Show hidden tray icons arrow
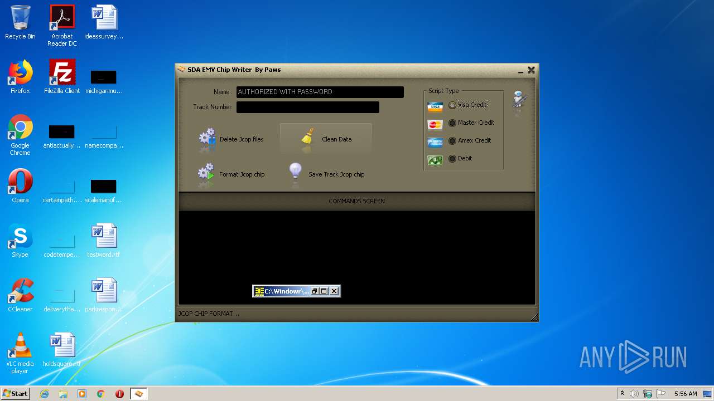The image size is (714, 401). 622,394
